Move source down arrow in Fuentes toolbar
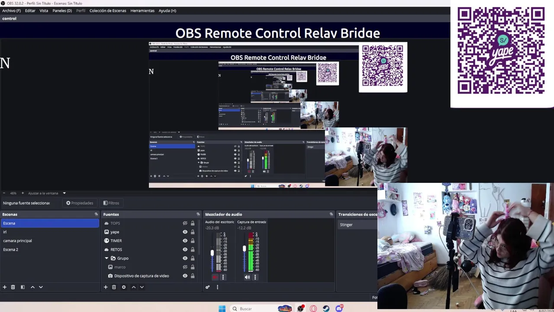This screenshot has width=554, height=312. pyautogui.click(x=142, y=287)
